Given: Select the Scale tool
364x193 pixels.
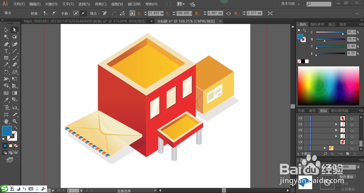Looking at the screenshot, I should [15, 72].
